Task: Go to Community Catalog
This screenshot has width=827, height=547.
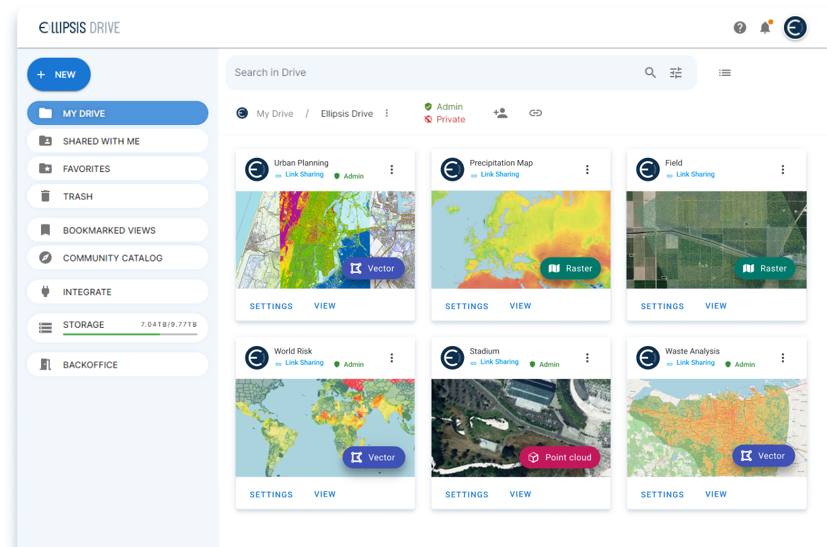Action: click(118, 258)
